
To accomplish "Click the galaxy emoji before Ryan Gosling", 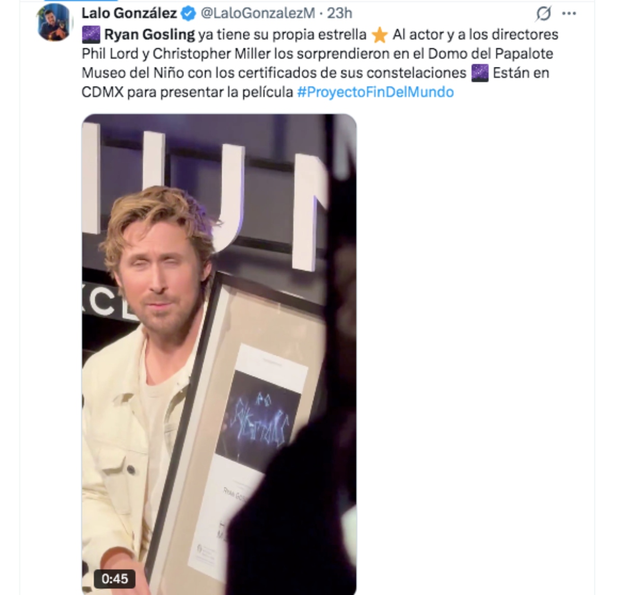I will 91,35.
